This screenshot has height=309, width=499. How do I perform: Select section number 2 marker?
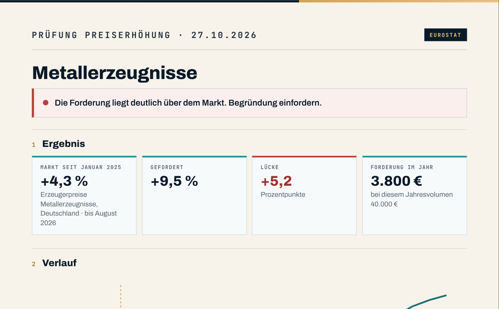[34, 264]
